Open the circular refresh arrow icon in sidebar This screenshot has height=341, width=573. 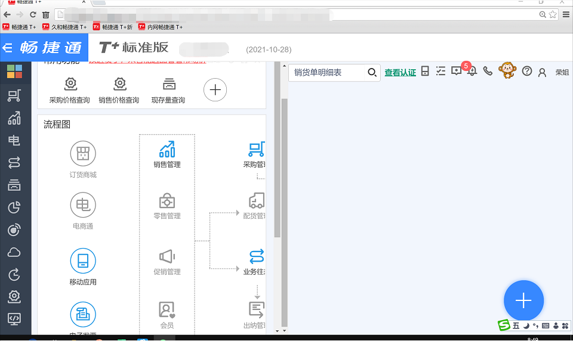[14, 275]
